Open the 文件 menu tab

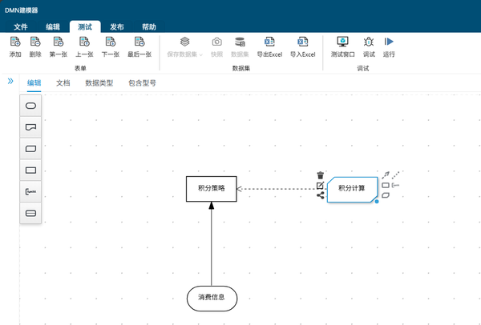click(21, 26)
